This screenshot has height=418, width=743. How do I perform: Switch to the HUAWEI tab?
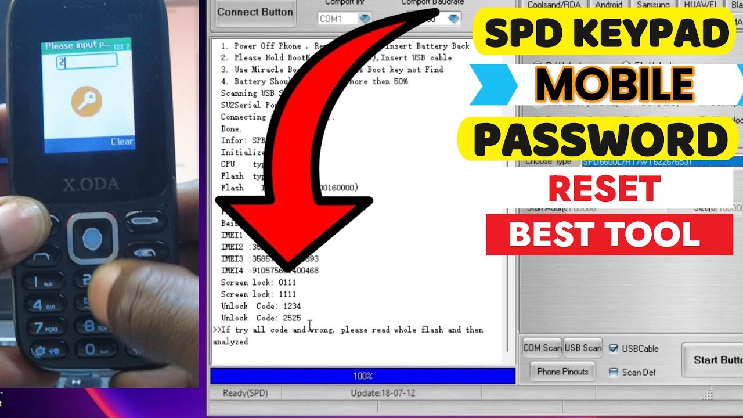701,5
